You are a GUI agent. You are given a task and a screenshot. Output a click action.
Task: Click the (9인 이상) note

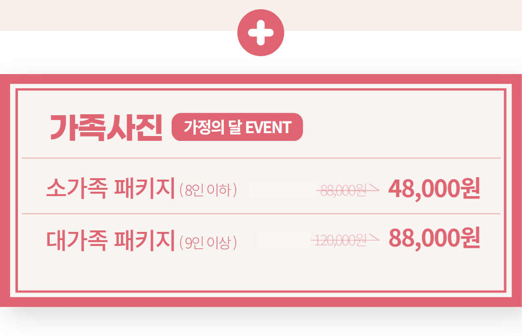[208, 243]
